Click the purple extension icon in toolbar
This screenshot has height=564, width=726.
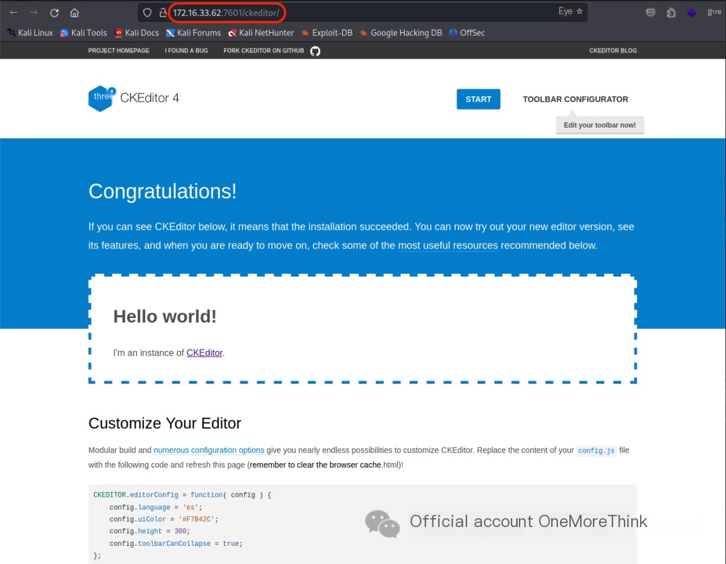pyautogui.click(x=691, y=13)
